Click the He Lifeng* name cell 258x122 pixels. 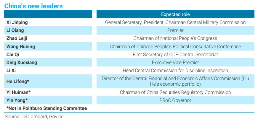pyautogui.click(x=48, y=82)
